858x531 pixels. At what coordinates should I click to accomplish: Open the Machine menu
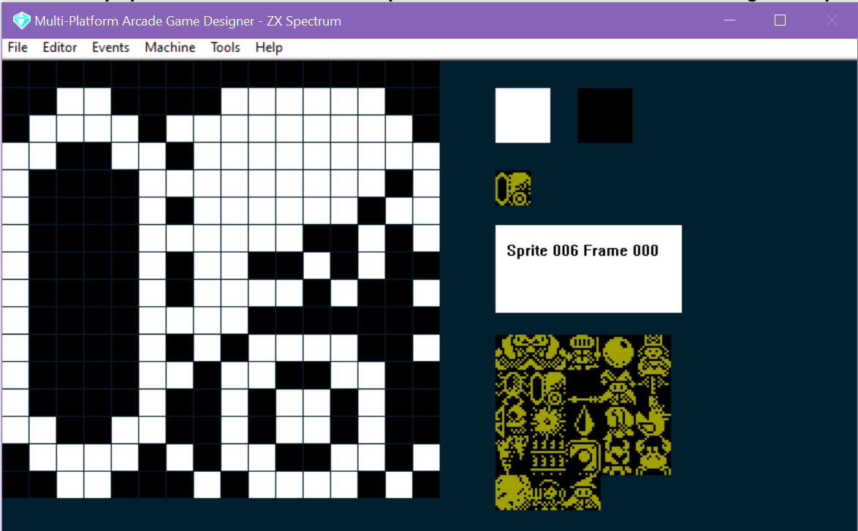pos(170,47)
